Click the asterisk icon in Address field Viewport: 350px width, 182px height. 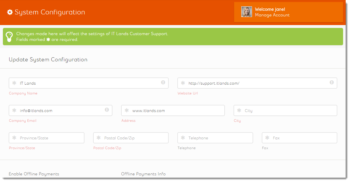tap(127, 110)
